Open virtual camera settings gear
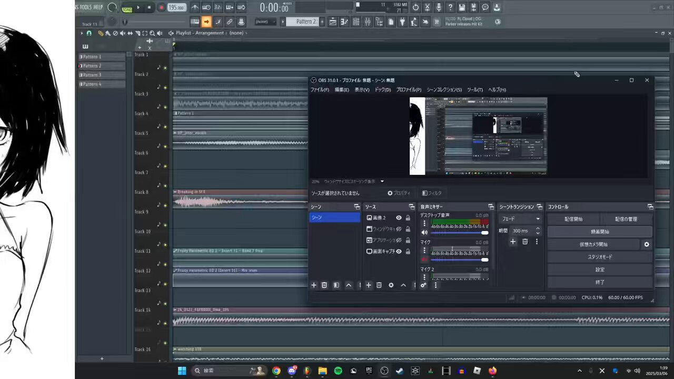674x379 pixels. [x=647, y=244]
